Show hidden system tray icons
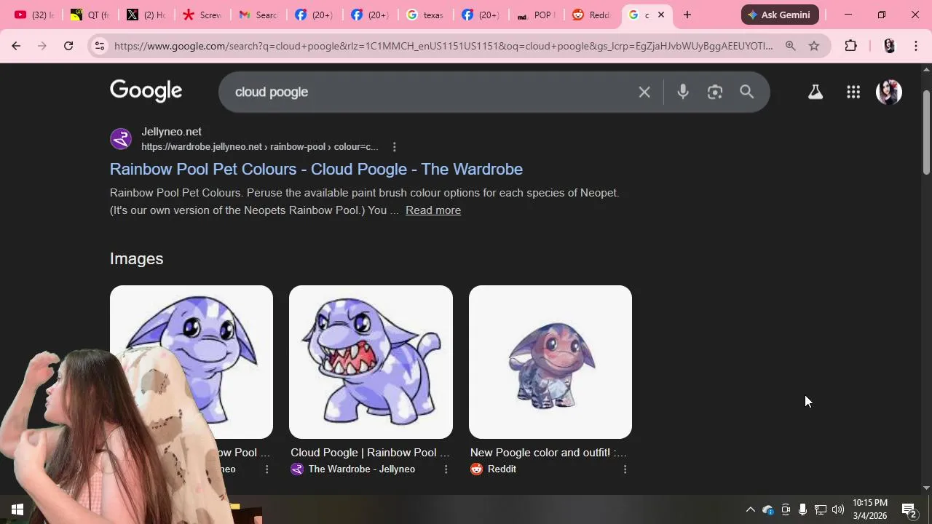Viewport: 932px width, 524px height. (x=751, y=509)
